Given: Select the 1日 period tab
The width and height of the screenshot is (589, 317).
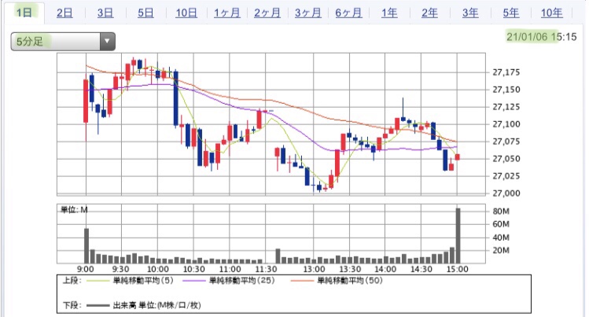Looking at the screenshot, I should coord(24,13).
